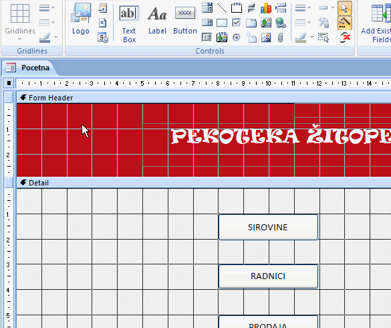Toggle the Use Control Wizards option
The width and height of the screenshot is (391, 328).
point(345,23)
